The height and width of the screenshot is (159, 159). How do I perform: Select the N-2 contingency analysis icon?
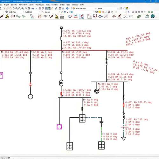131,16
